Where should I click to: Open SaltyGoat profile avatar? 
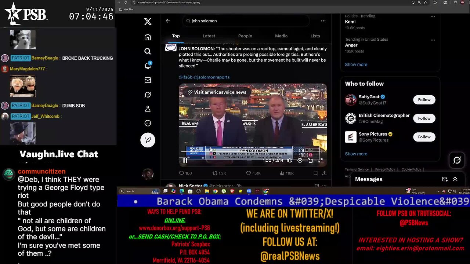pos(351,100)
